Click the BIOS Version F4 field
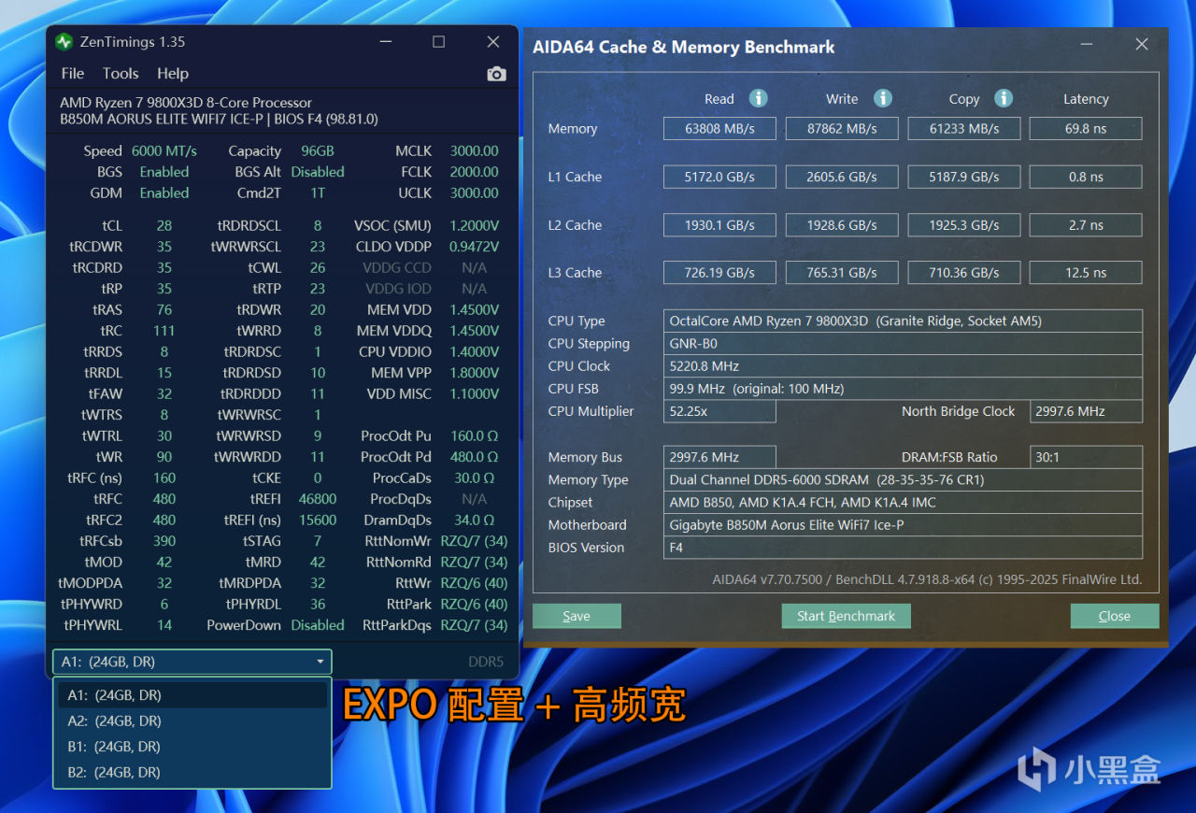The width and height of the screenshot is (1196, 813). 903,548
